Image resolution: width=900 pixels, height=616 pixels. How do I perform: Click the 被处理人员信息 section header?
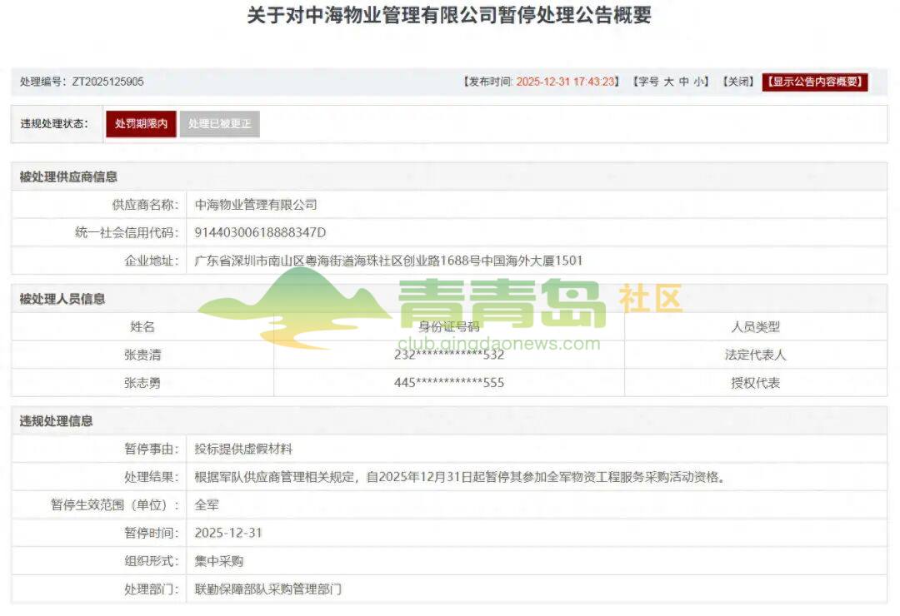click(x=62, y=299)
